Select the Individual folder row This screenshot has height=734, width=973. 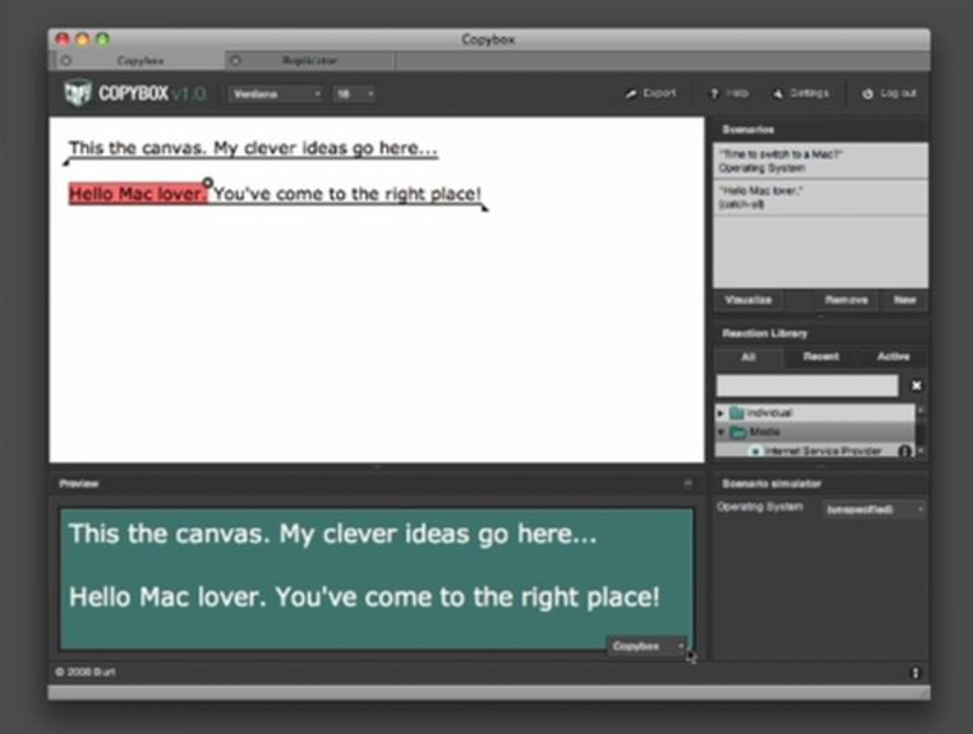click(814, 413)
